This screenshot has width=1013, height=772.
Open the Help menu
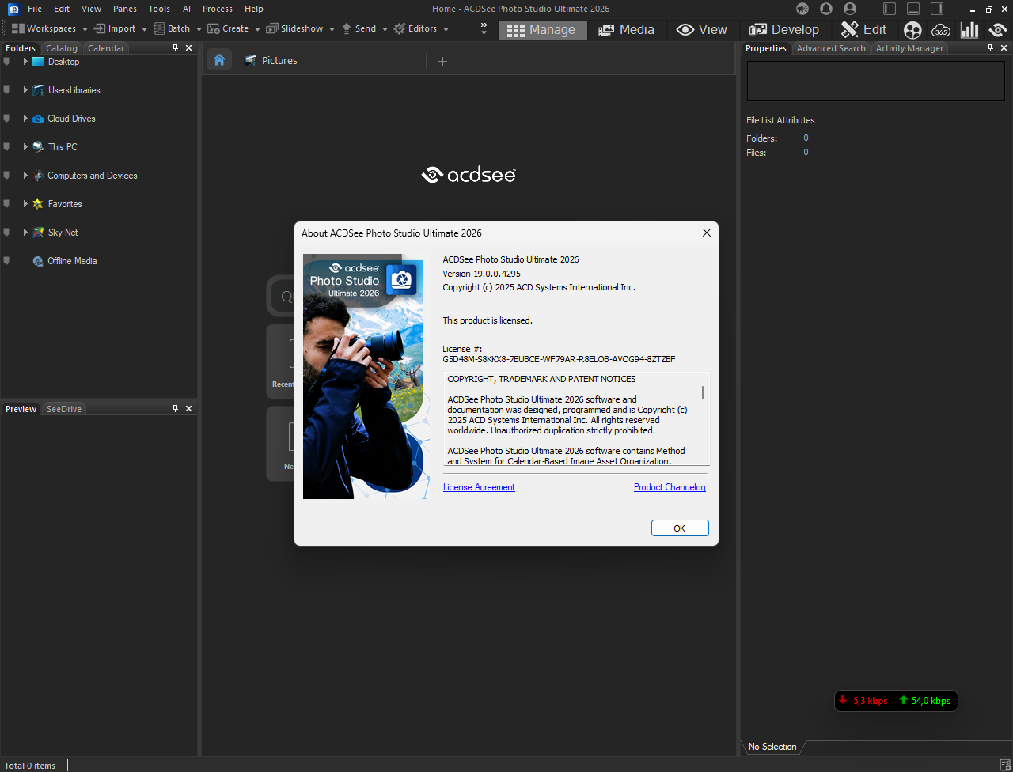click(x=254, y=9)
